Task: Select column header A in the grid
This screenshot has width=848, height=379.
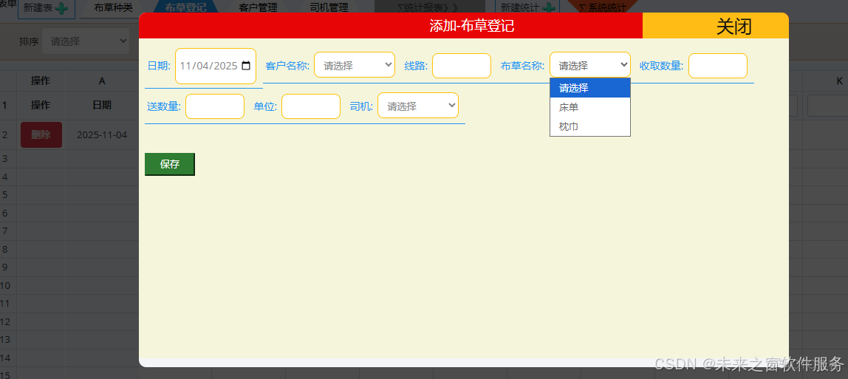Action: click(102, 81)
